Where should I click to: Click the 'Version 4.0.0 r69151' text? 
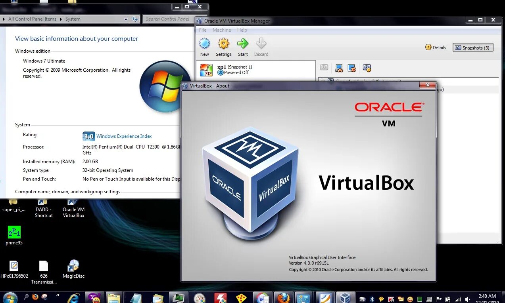pos(309,263)
